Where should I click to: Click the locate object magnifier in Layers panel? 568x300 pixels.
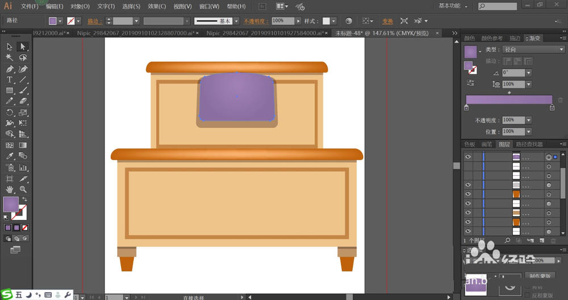click(x=507, y=240)
